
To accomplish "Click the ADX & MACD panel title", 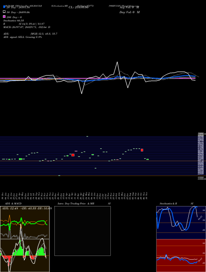I will 13,204.
